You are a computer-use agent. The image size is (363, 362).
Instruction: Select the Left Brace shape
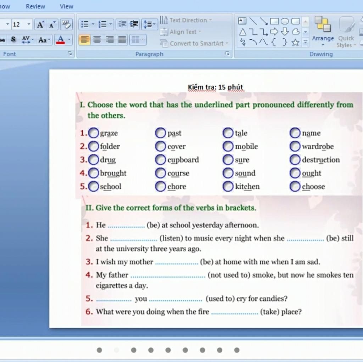coord(274,43)
